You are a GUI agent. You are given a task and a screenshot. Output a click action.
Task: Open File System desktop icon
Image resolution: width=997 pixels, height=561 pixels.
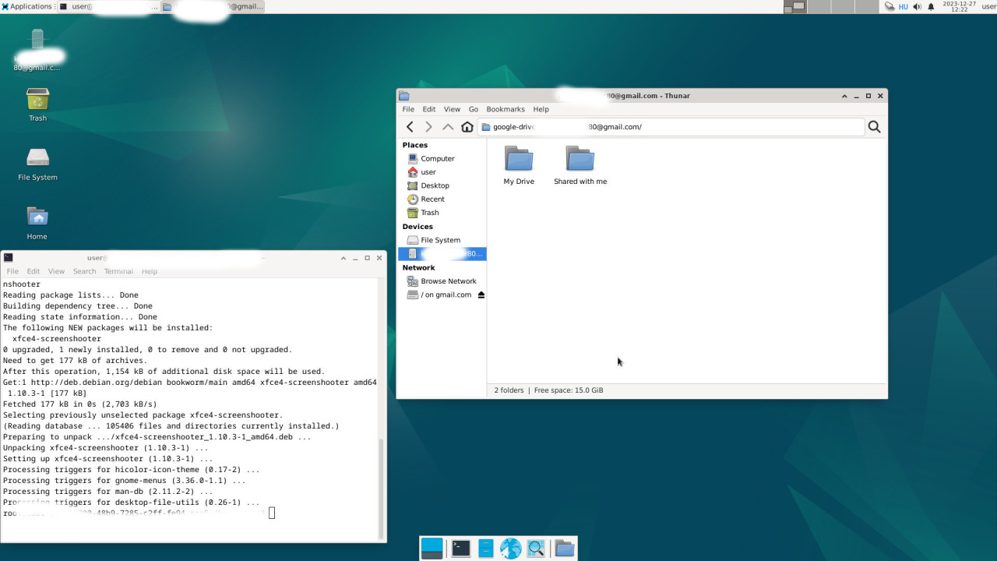pyautogui.click(x=37, y=164)
